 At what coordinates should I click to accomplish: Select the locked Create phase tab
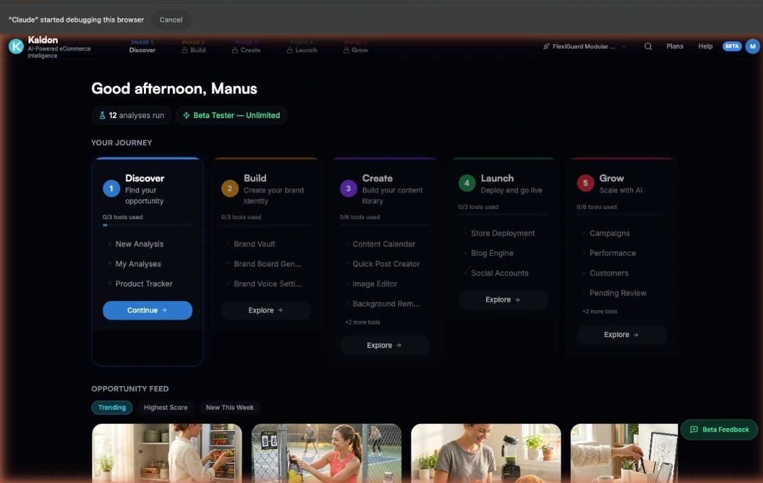tap(246, 47)
